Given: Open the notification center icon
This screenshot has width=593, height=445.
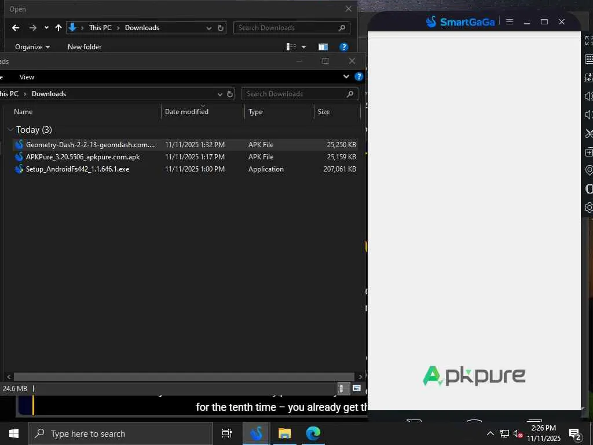Looking at the screenshot, I should 575,434.
